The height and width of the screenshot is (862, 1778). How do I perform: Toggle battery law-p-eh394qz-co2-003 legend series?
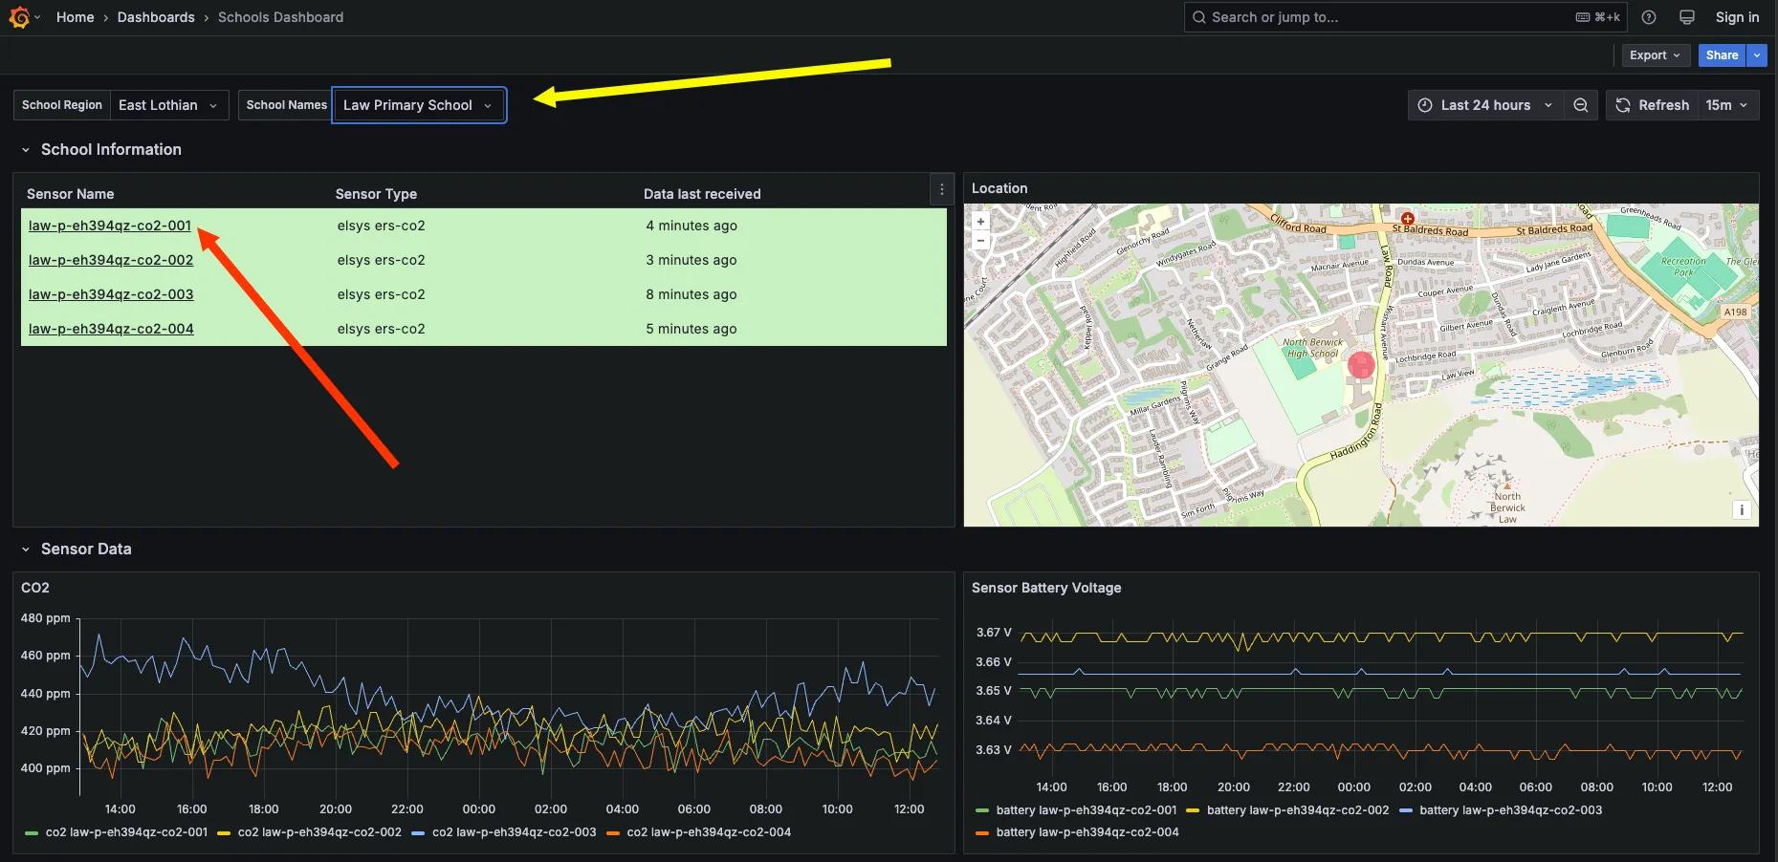click(x=1511, y=810)
